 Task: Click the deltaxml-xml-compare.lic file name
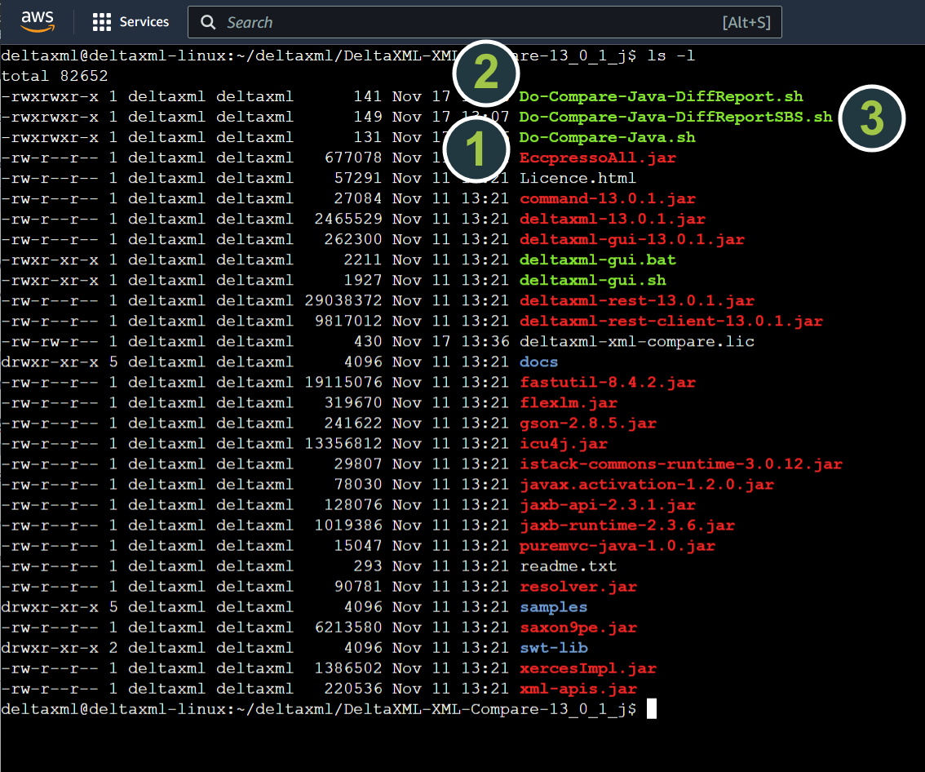pos(637,341)
